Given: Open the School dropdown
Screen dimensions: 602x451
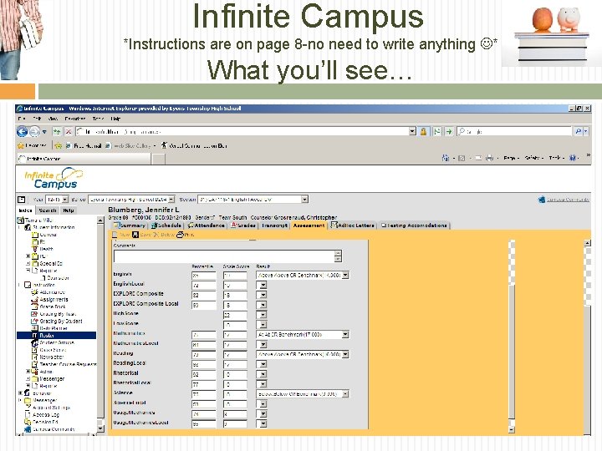Looking at the screenshot, I should [x=171, y=200].
